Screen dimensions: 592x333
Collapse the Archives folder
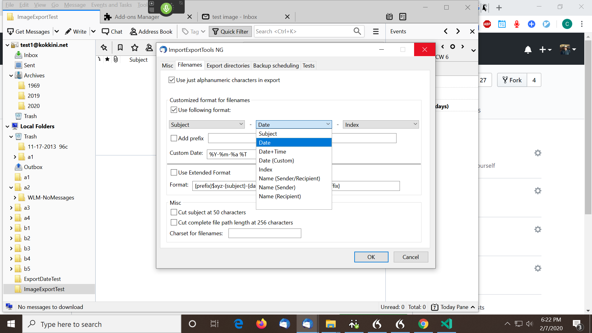click(x=11, y=75)
